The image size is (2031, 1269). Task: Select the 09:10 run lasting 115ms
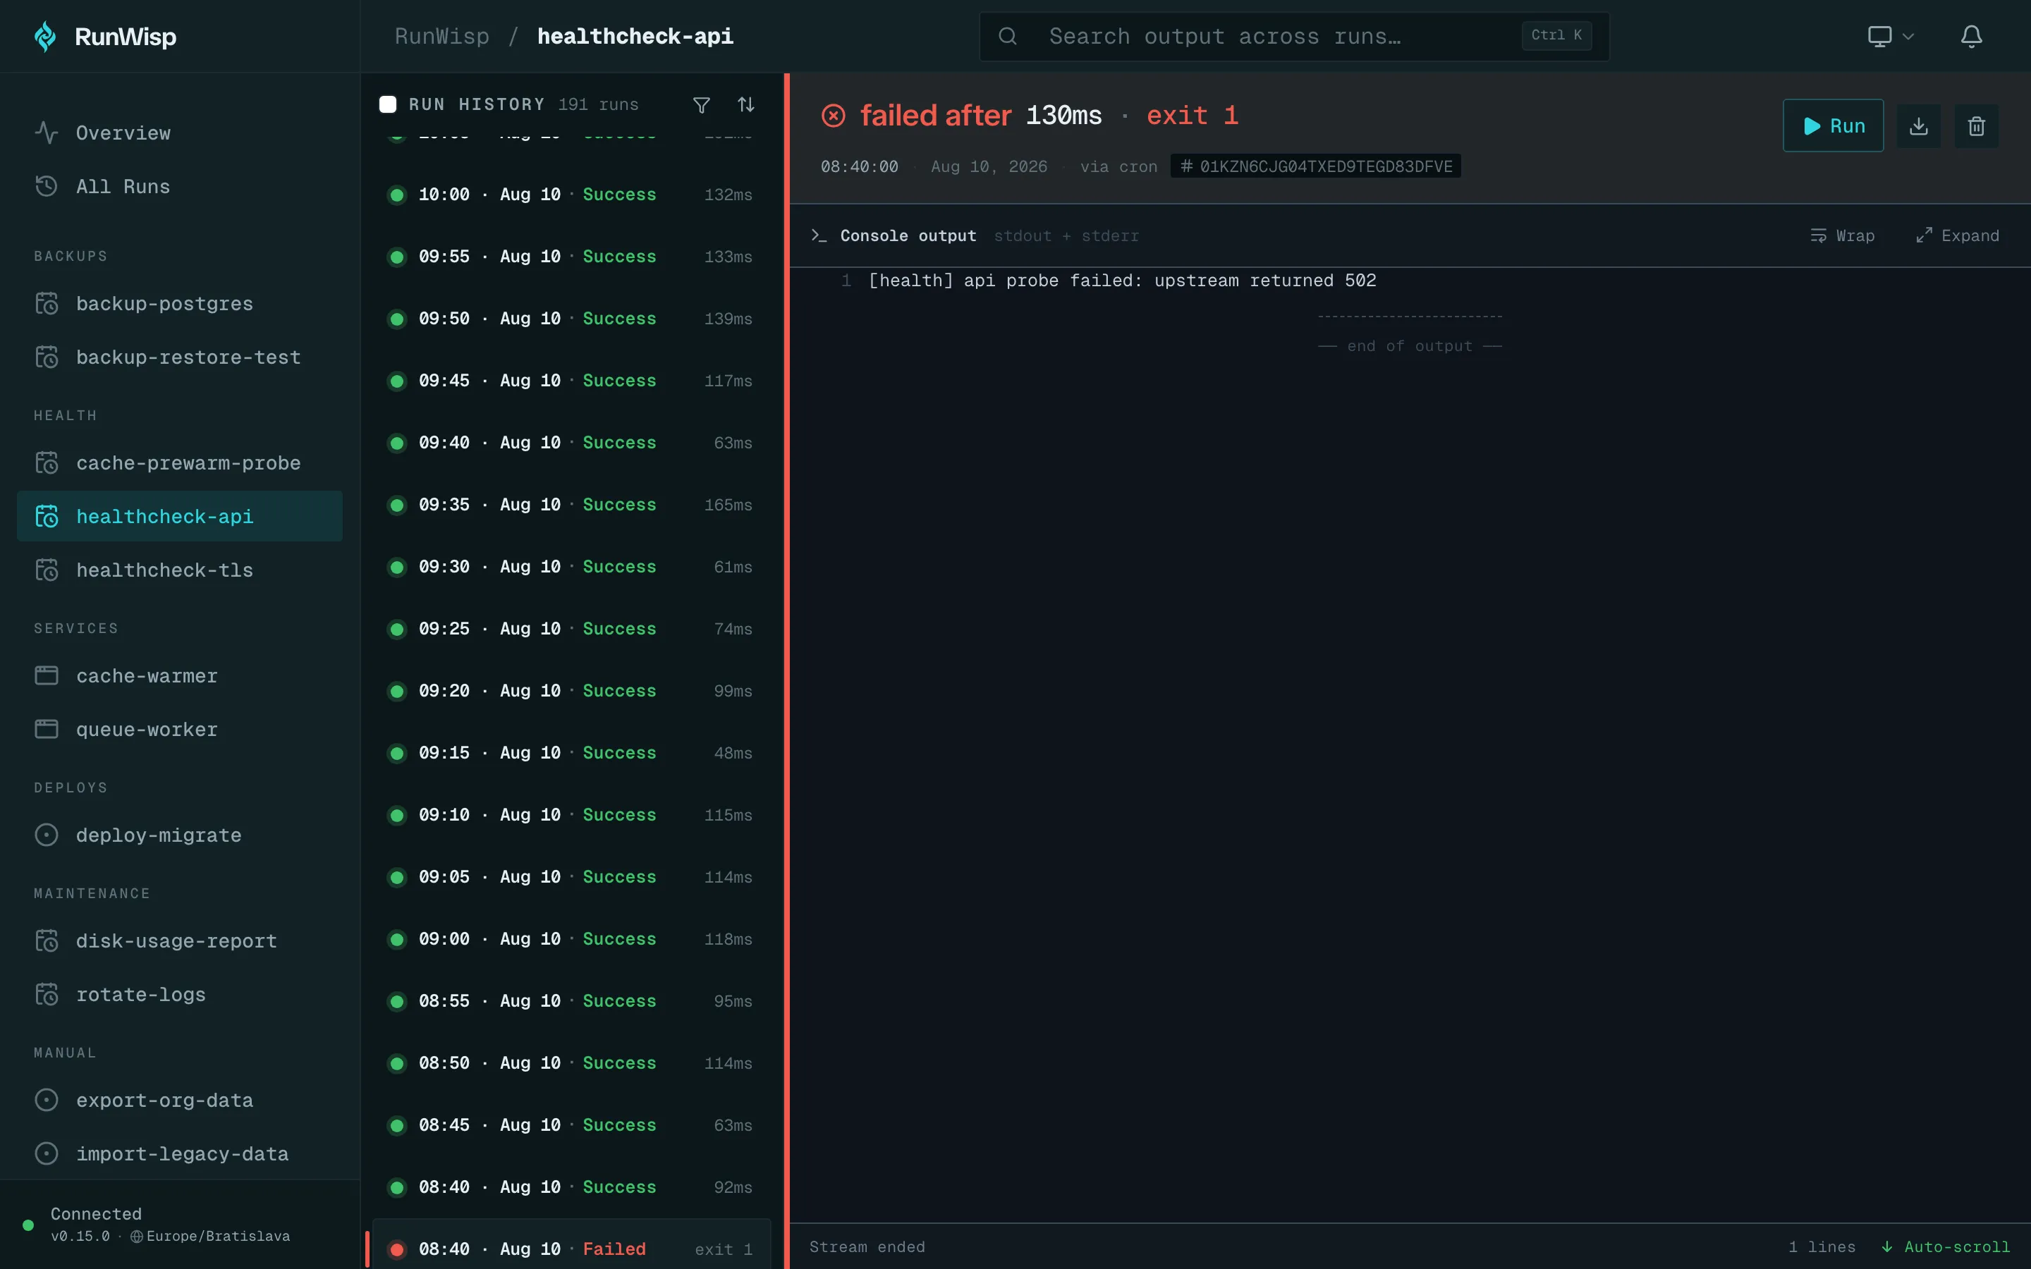[571, 815]
